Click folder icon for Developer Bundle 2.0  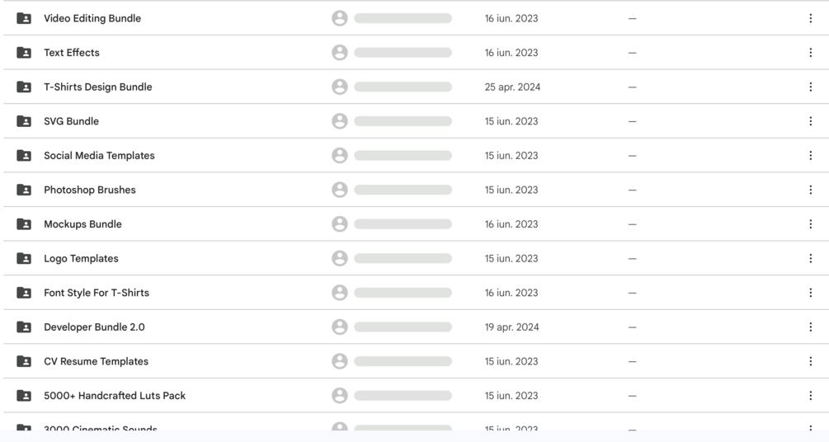coord(24,327)
